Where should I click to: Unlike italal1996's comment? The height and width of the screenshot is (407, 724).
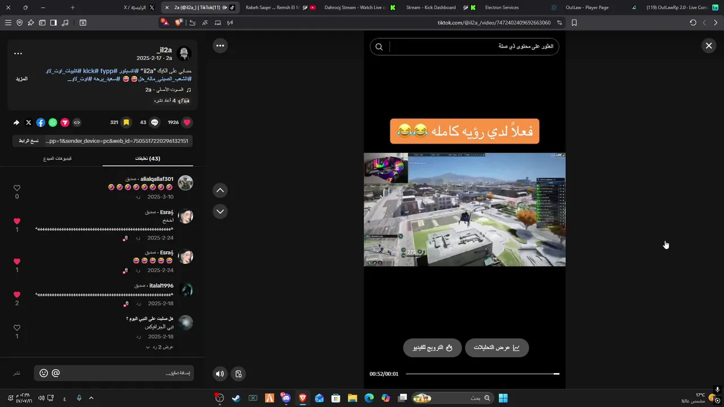pos(17,295)
